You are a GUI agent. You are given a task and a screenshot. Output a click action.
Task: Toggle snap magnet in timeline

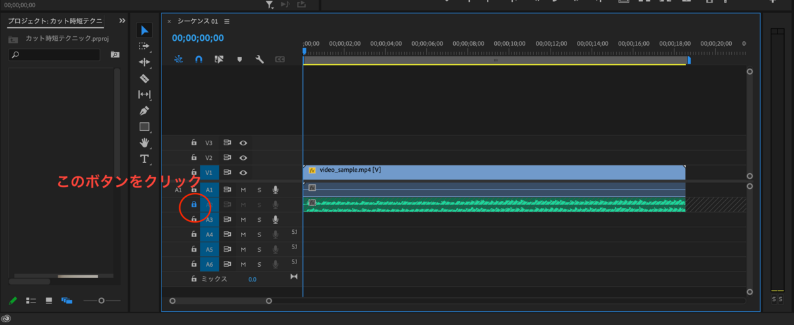click(x=198, y=59)
